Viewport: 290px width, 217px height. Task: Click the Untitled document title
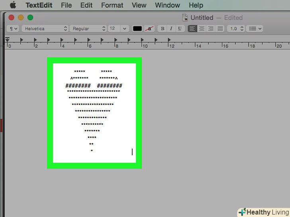point(202,18)
